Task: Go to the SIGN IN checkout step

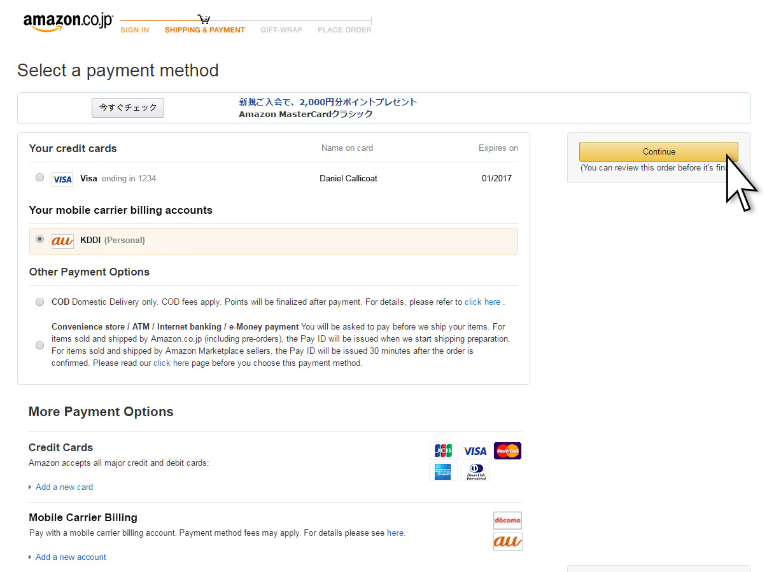Action: [134, 30]
